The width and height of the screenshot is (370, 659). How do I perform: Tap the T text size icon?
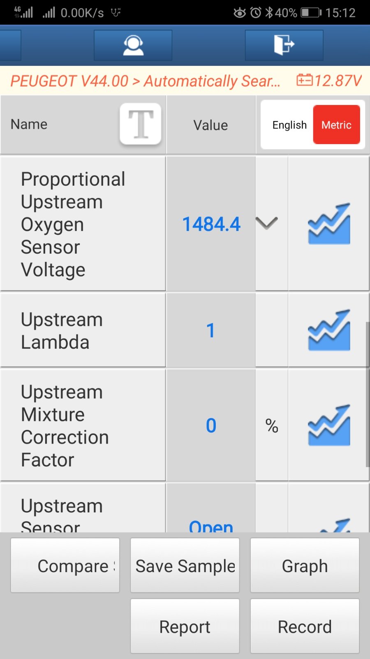coord(141,124)
